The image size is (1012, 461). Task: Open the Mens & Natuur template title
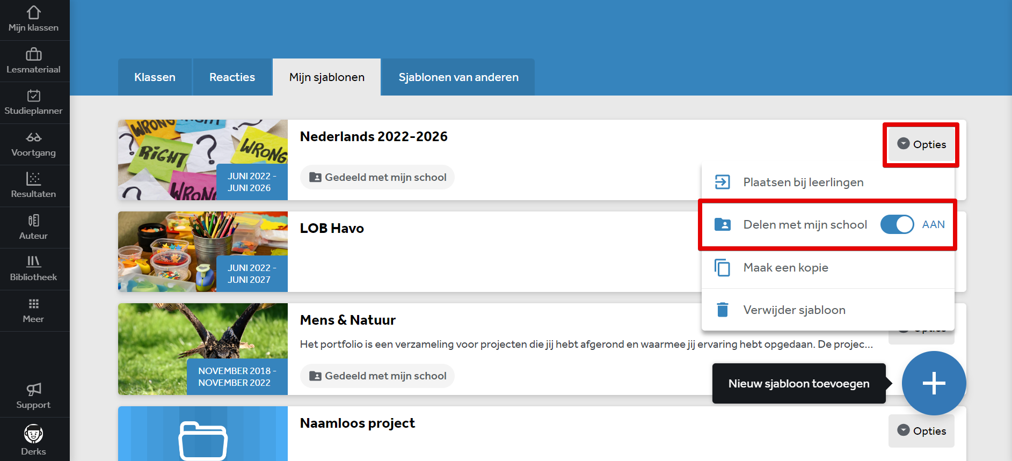(x=348, y=320)
